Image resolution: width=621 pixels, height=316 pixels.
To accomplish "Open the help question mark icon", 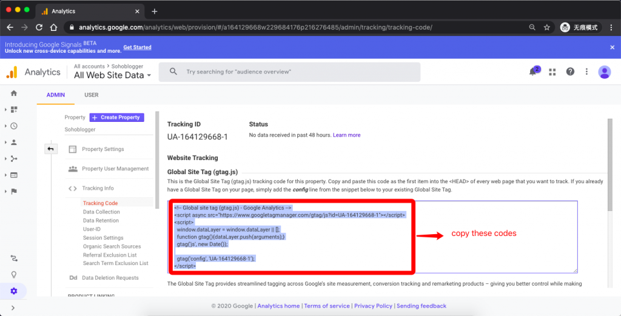I will tap(570, 72).
